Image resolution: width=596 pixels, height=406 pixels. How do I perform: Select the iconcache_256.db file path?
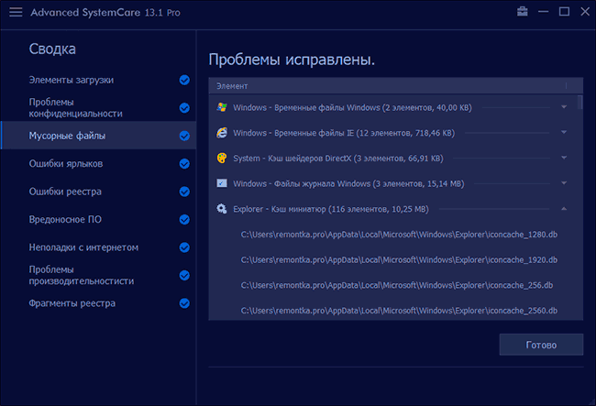pyautogui.click(x=397, y=285)
